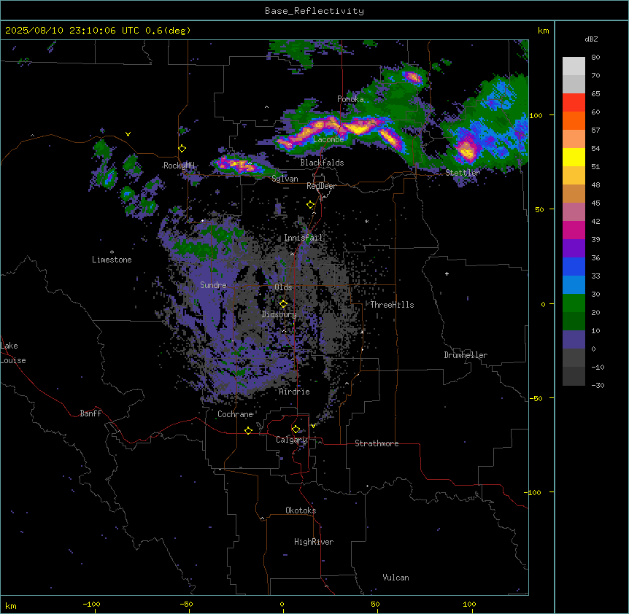Select the bright green swatch in dBZ legend
This screenshot has width=629, height=614.
tap(574, 303)
